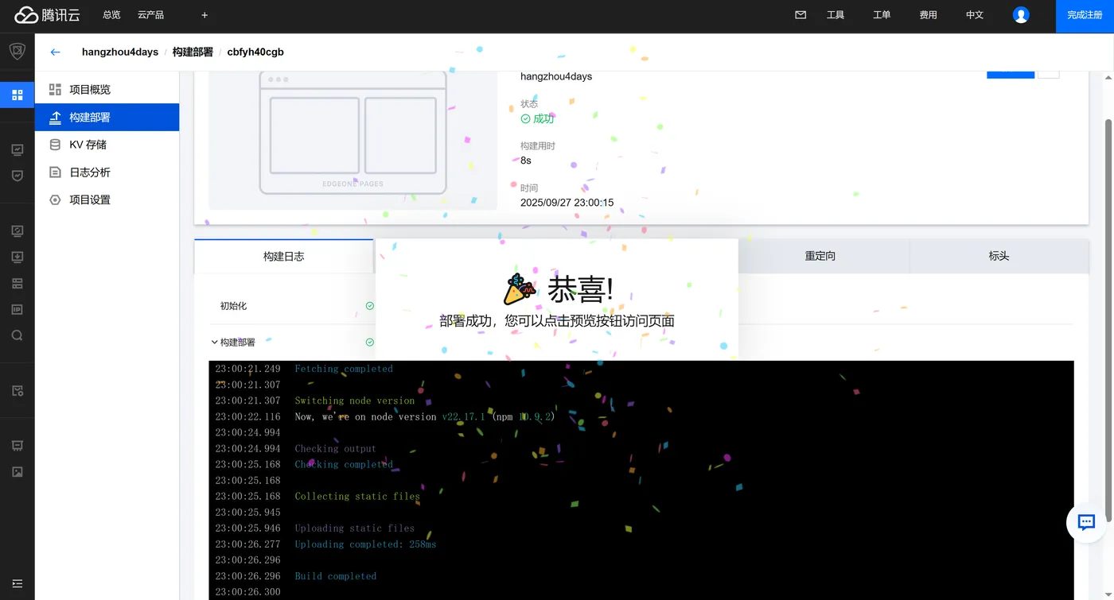The height and width of the screenshot is (600, 1114).
Task: Switch to the 标头 tab
Action: (x=998, y=256)
